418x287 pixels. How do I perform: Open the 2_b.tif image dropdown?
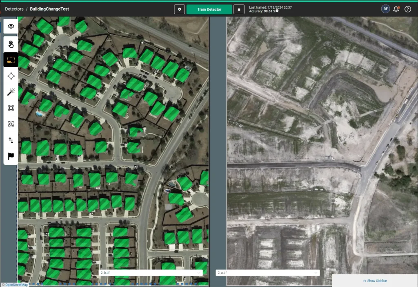[151, 273]
